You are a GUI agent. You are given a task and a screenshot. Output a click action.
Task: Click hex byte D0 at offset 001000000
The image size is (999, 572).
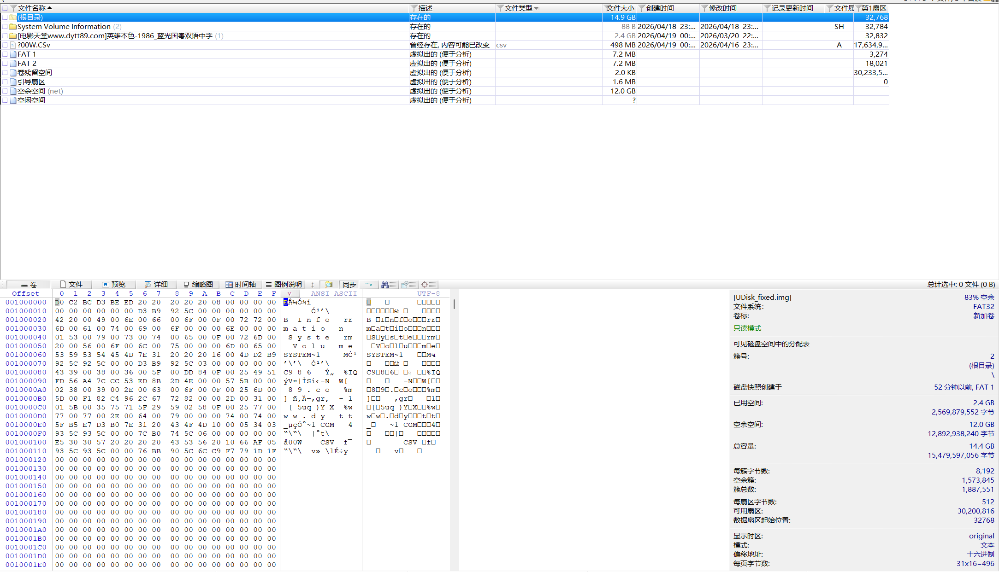[x=59, y=303]
